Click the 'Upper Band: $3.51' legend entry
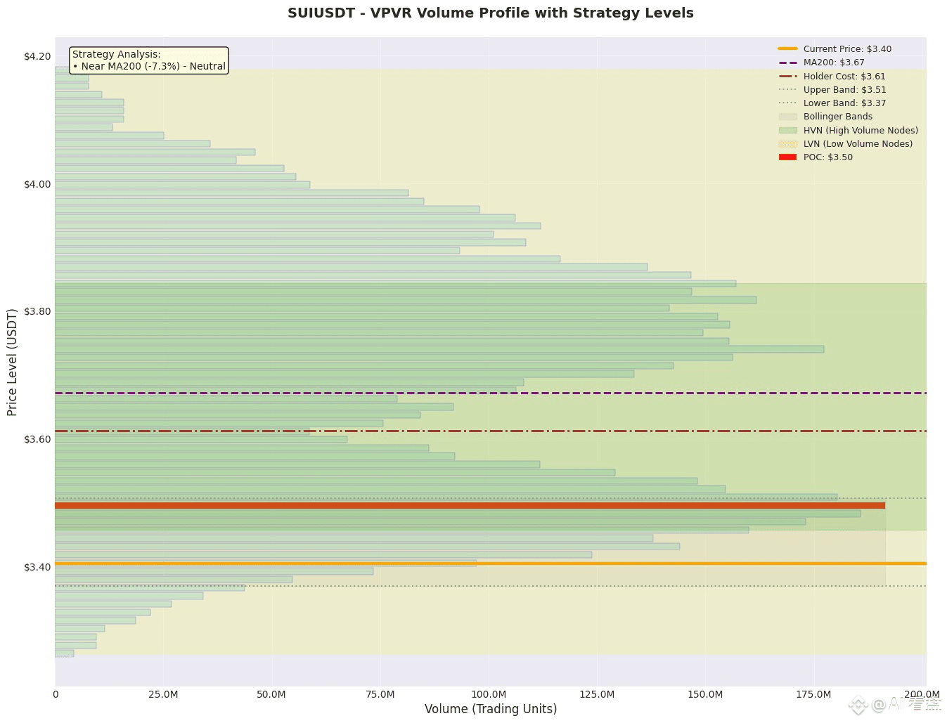Screen dimensions: 947x723 [832, 89]
